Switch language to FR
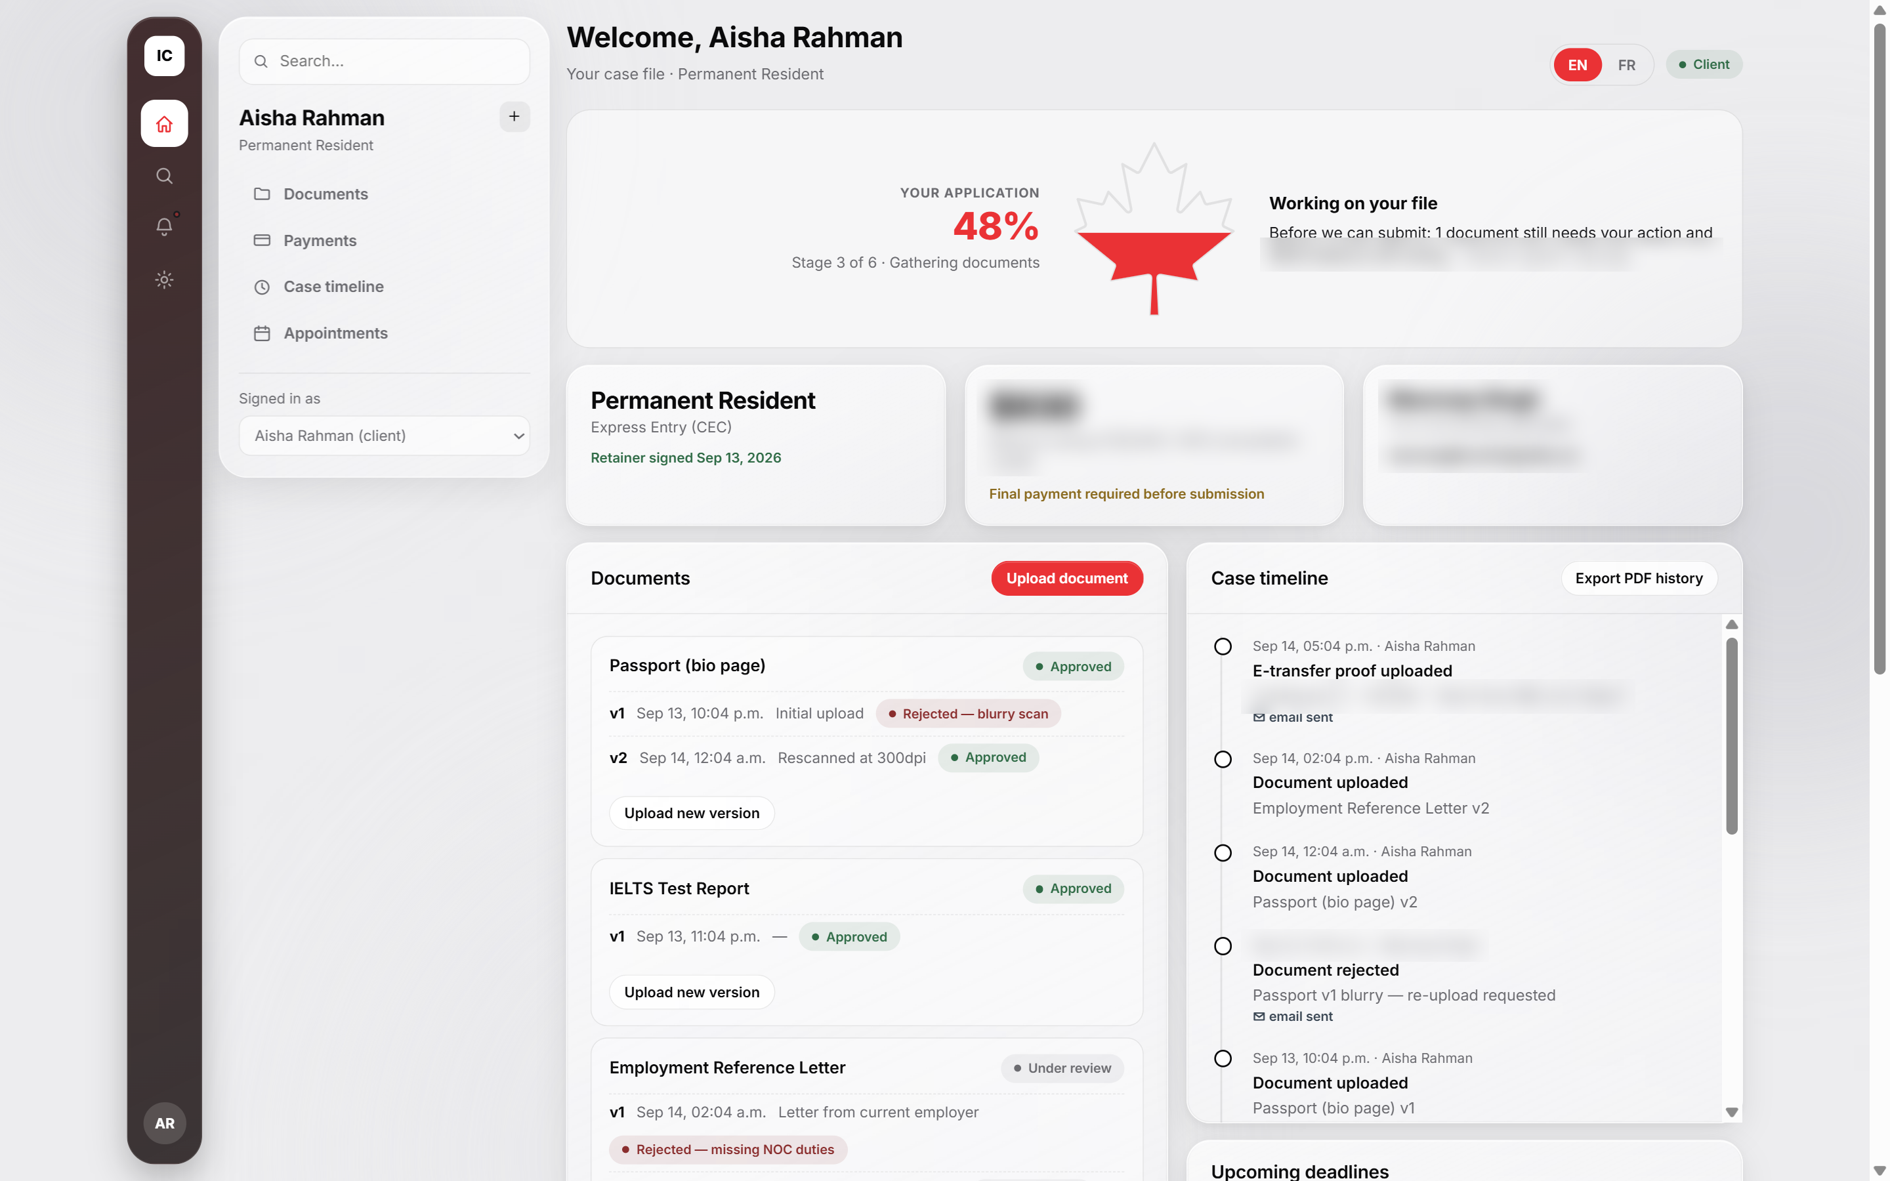The image size is (1890, 1181). pos(1627,65)
